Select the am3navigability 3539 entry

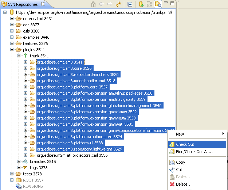[x=92, y=99]
